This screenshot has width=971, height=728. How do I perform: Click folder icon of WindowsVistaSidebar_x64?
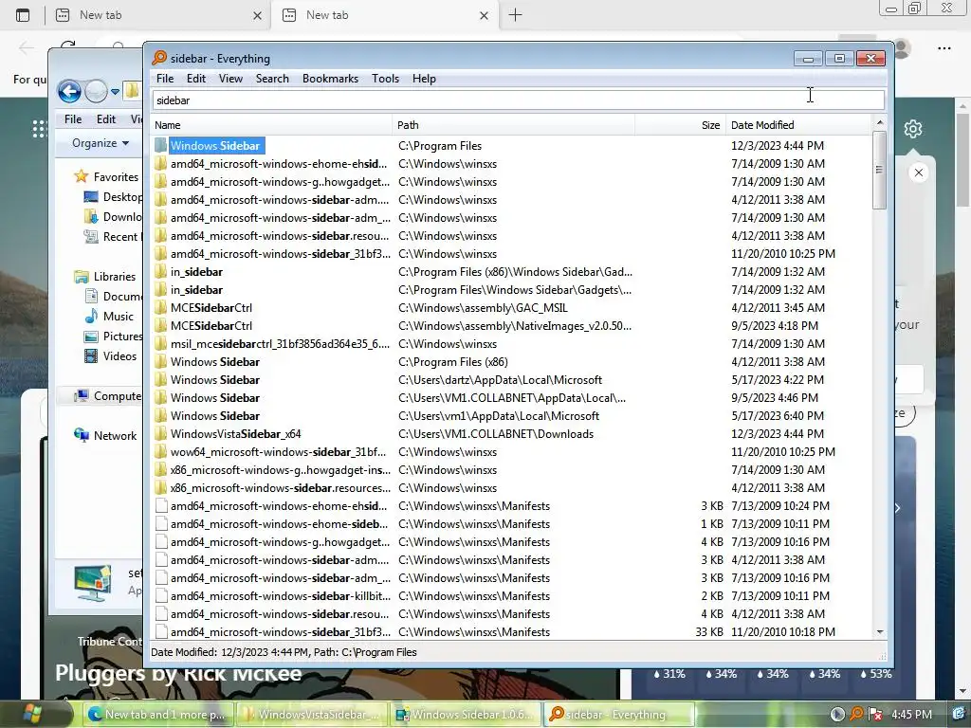point(161,434)
